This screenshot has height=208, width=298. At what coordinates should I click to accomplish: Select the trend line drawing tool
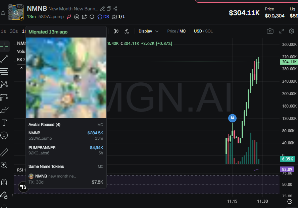click(4, 59)
